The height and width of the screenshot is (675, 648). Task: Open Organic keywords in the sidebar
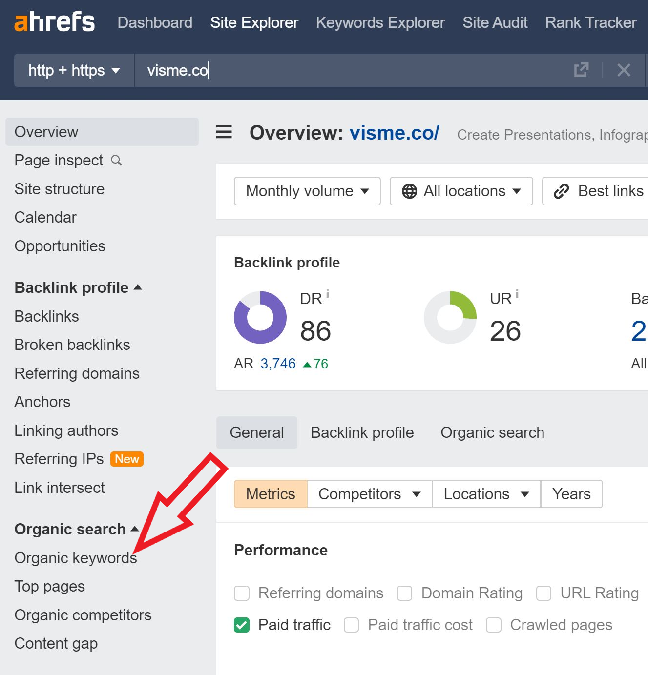tap(76, 558)
